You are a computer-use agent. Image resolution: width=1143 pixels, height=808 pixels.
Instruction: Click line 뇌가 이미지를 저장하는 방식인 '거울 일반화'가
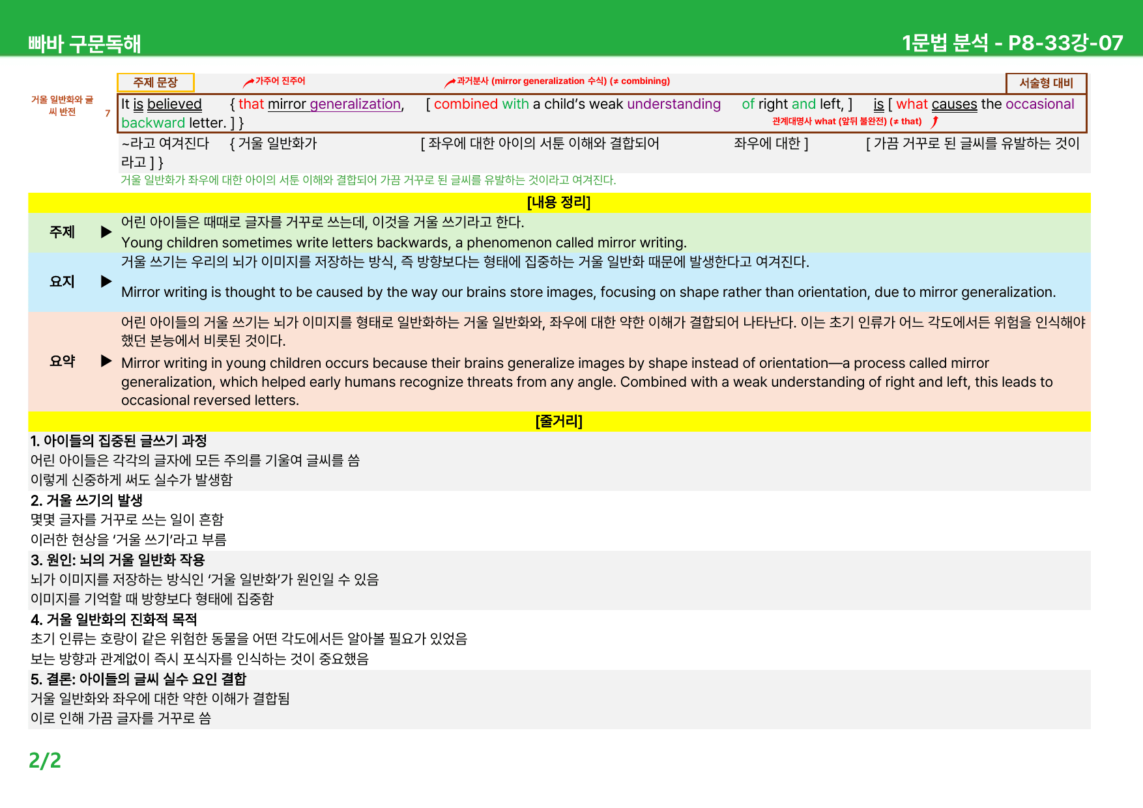(x=205, y=579)
